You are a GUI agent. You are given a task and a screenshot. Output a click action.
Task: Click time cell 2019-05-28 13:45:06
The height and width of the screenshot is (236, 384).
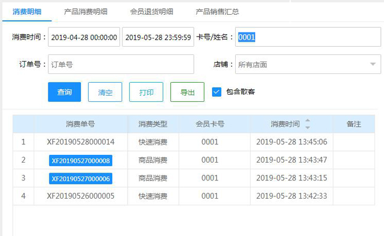point(292,142)
